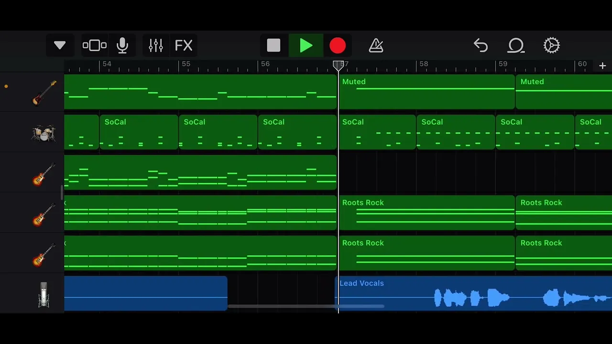Select SoCal drum region at bar 54
The height and width of the screenshot is (344, 612).
(139, 132)
